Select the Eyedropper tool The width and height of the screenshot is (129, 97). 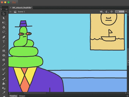pyautogui.click(x=4, y=93)
